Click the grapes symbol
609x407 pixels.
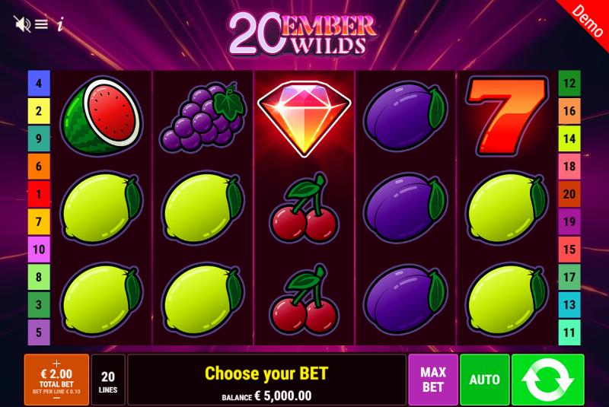click(203, 116)
